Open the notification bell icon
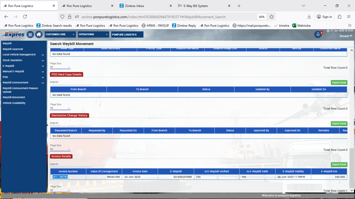Viewport: 355px width, 199px height. (x=318, y=34)
